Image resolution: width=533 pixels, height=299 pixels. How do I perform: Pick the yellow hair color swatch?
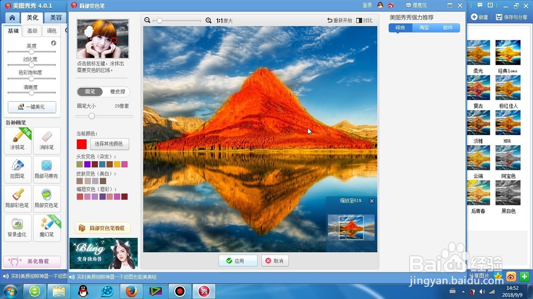(x=117, y=164)
